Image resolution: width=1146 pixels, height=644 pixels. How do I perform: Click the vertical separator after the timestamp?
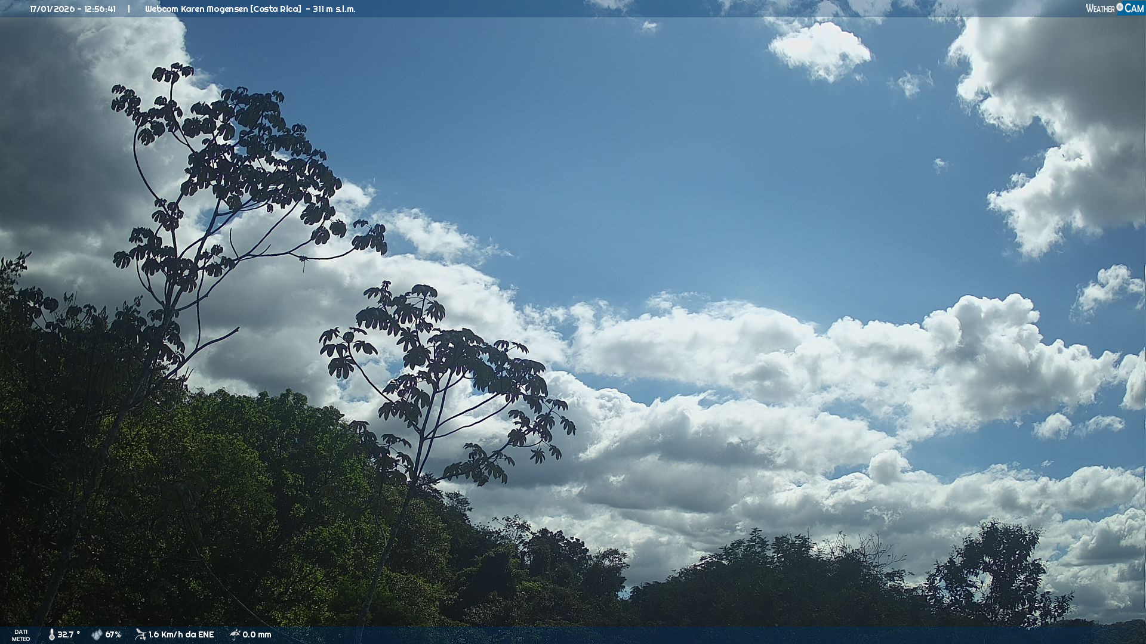click(129, 9)
